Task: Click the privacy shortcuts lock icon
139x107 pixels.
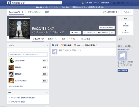Action: (128, 3)
